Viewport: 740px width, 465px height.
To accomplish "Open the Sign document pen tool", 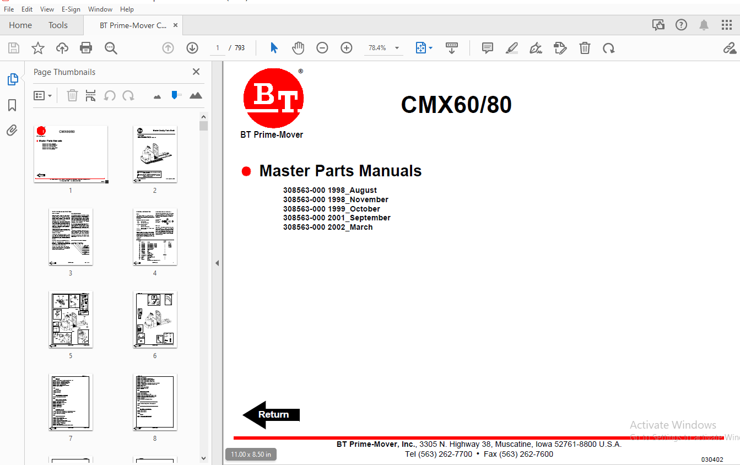I will [x=536, y=48].
